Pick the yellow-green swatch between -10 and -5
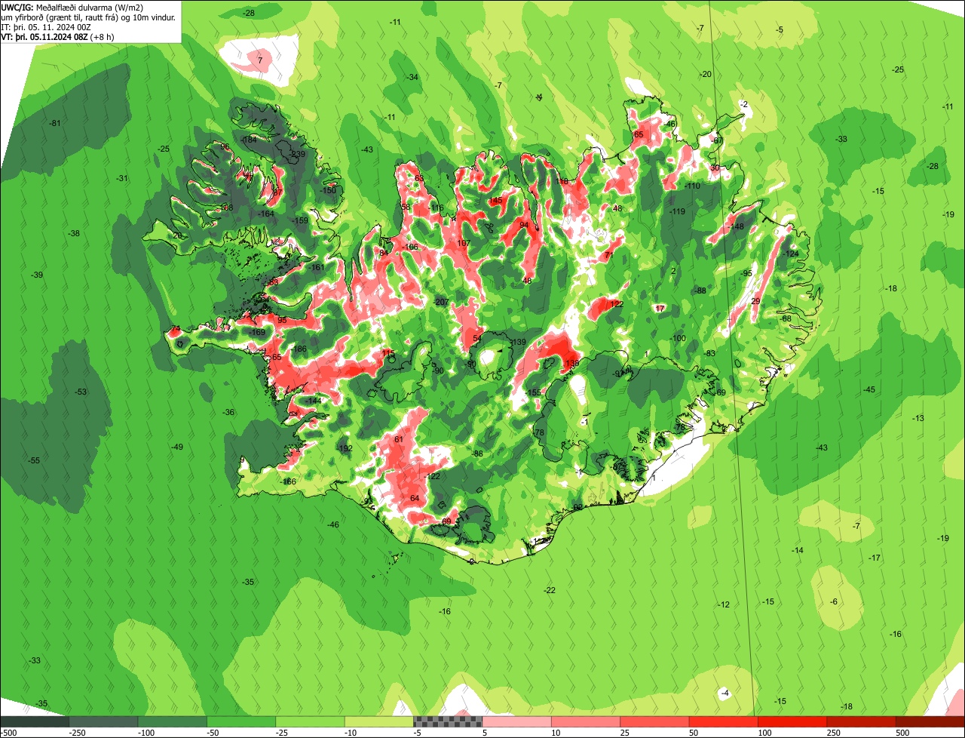The image size is (965, 738). pyautogui.click(x=378, y=722)
